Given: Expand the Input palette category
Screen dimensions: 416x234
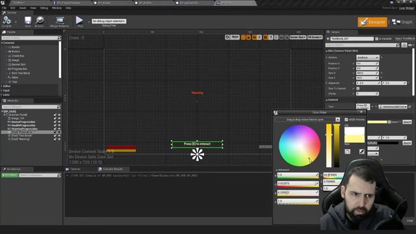Looking at the screenshot, I should [2, 90].
